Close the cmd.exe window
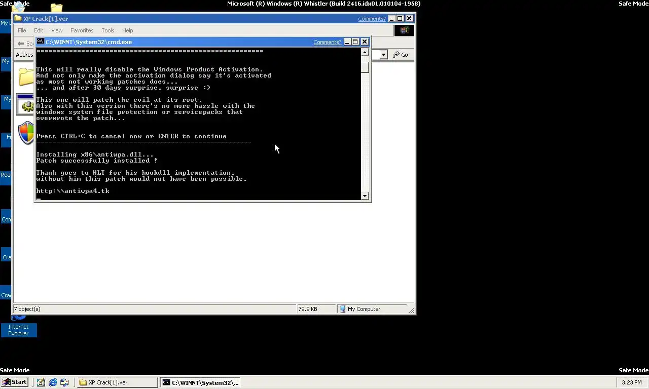 (365, 42)
